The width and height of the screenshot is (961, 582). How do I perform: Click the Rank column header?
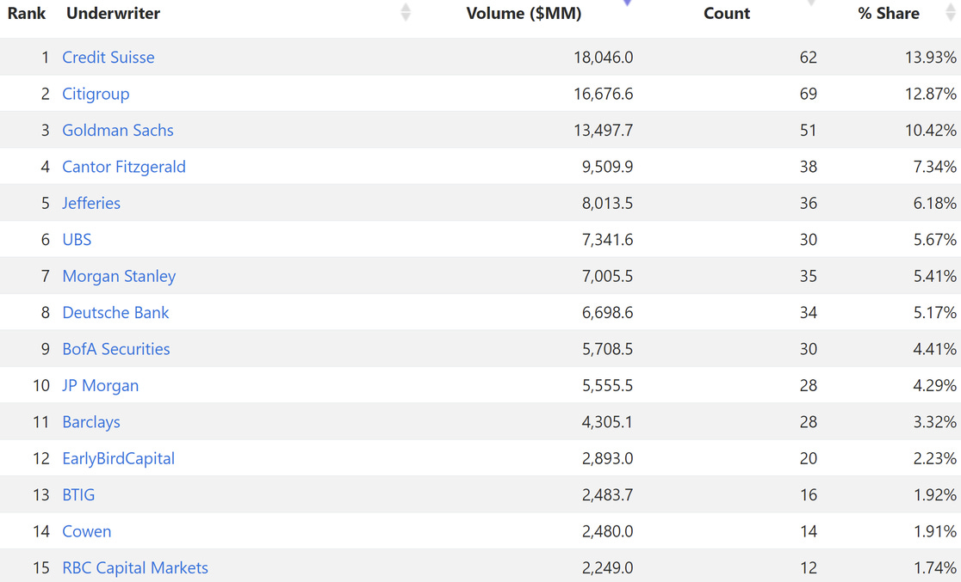pos(27,14)
